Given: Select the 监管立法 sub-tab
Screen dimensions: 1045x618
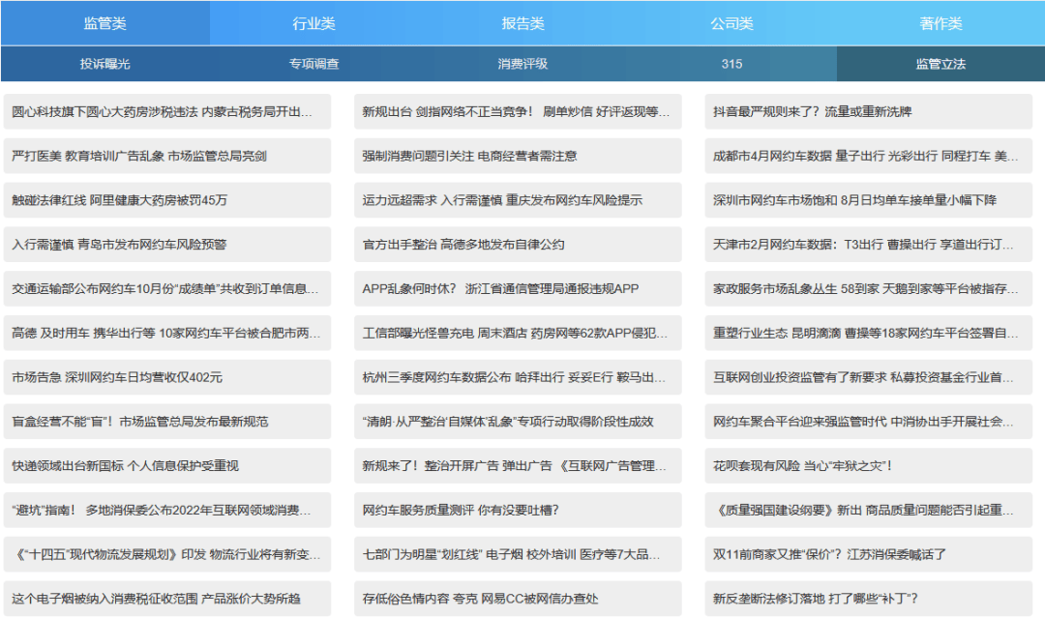Looking at the screenshot, I should [x=940, y=64].
